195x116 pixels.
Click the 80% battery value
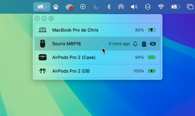tap(140, 30)
